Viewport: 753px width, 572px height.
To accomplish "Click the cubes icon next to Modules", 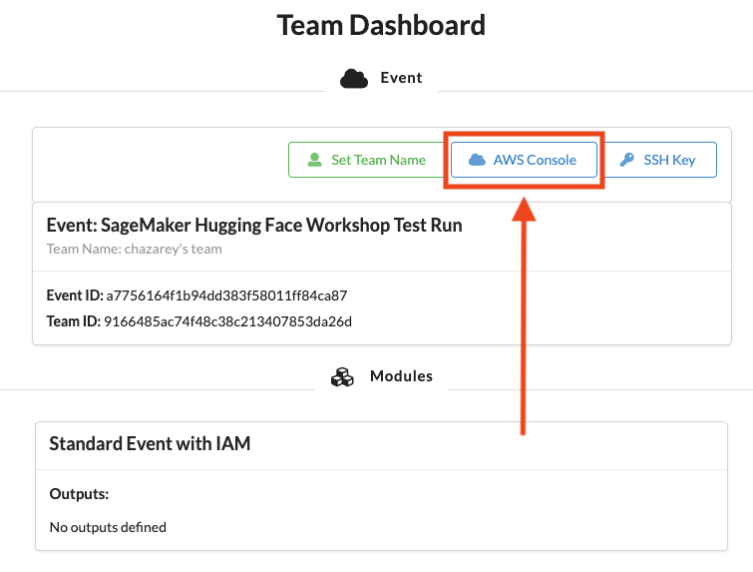I will tap(342, 377).
